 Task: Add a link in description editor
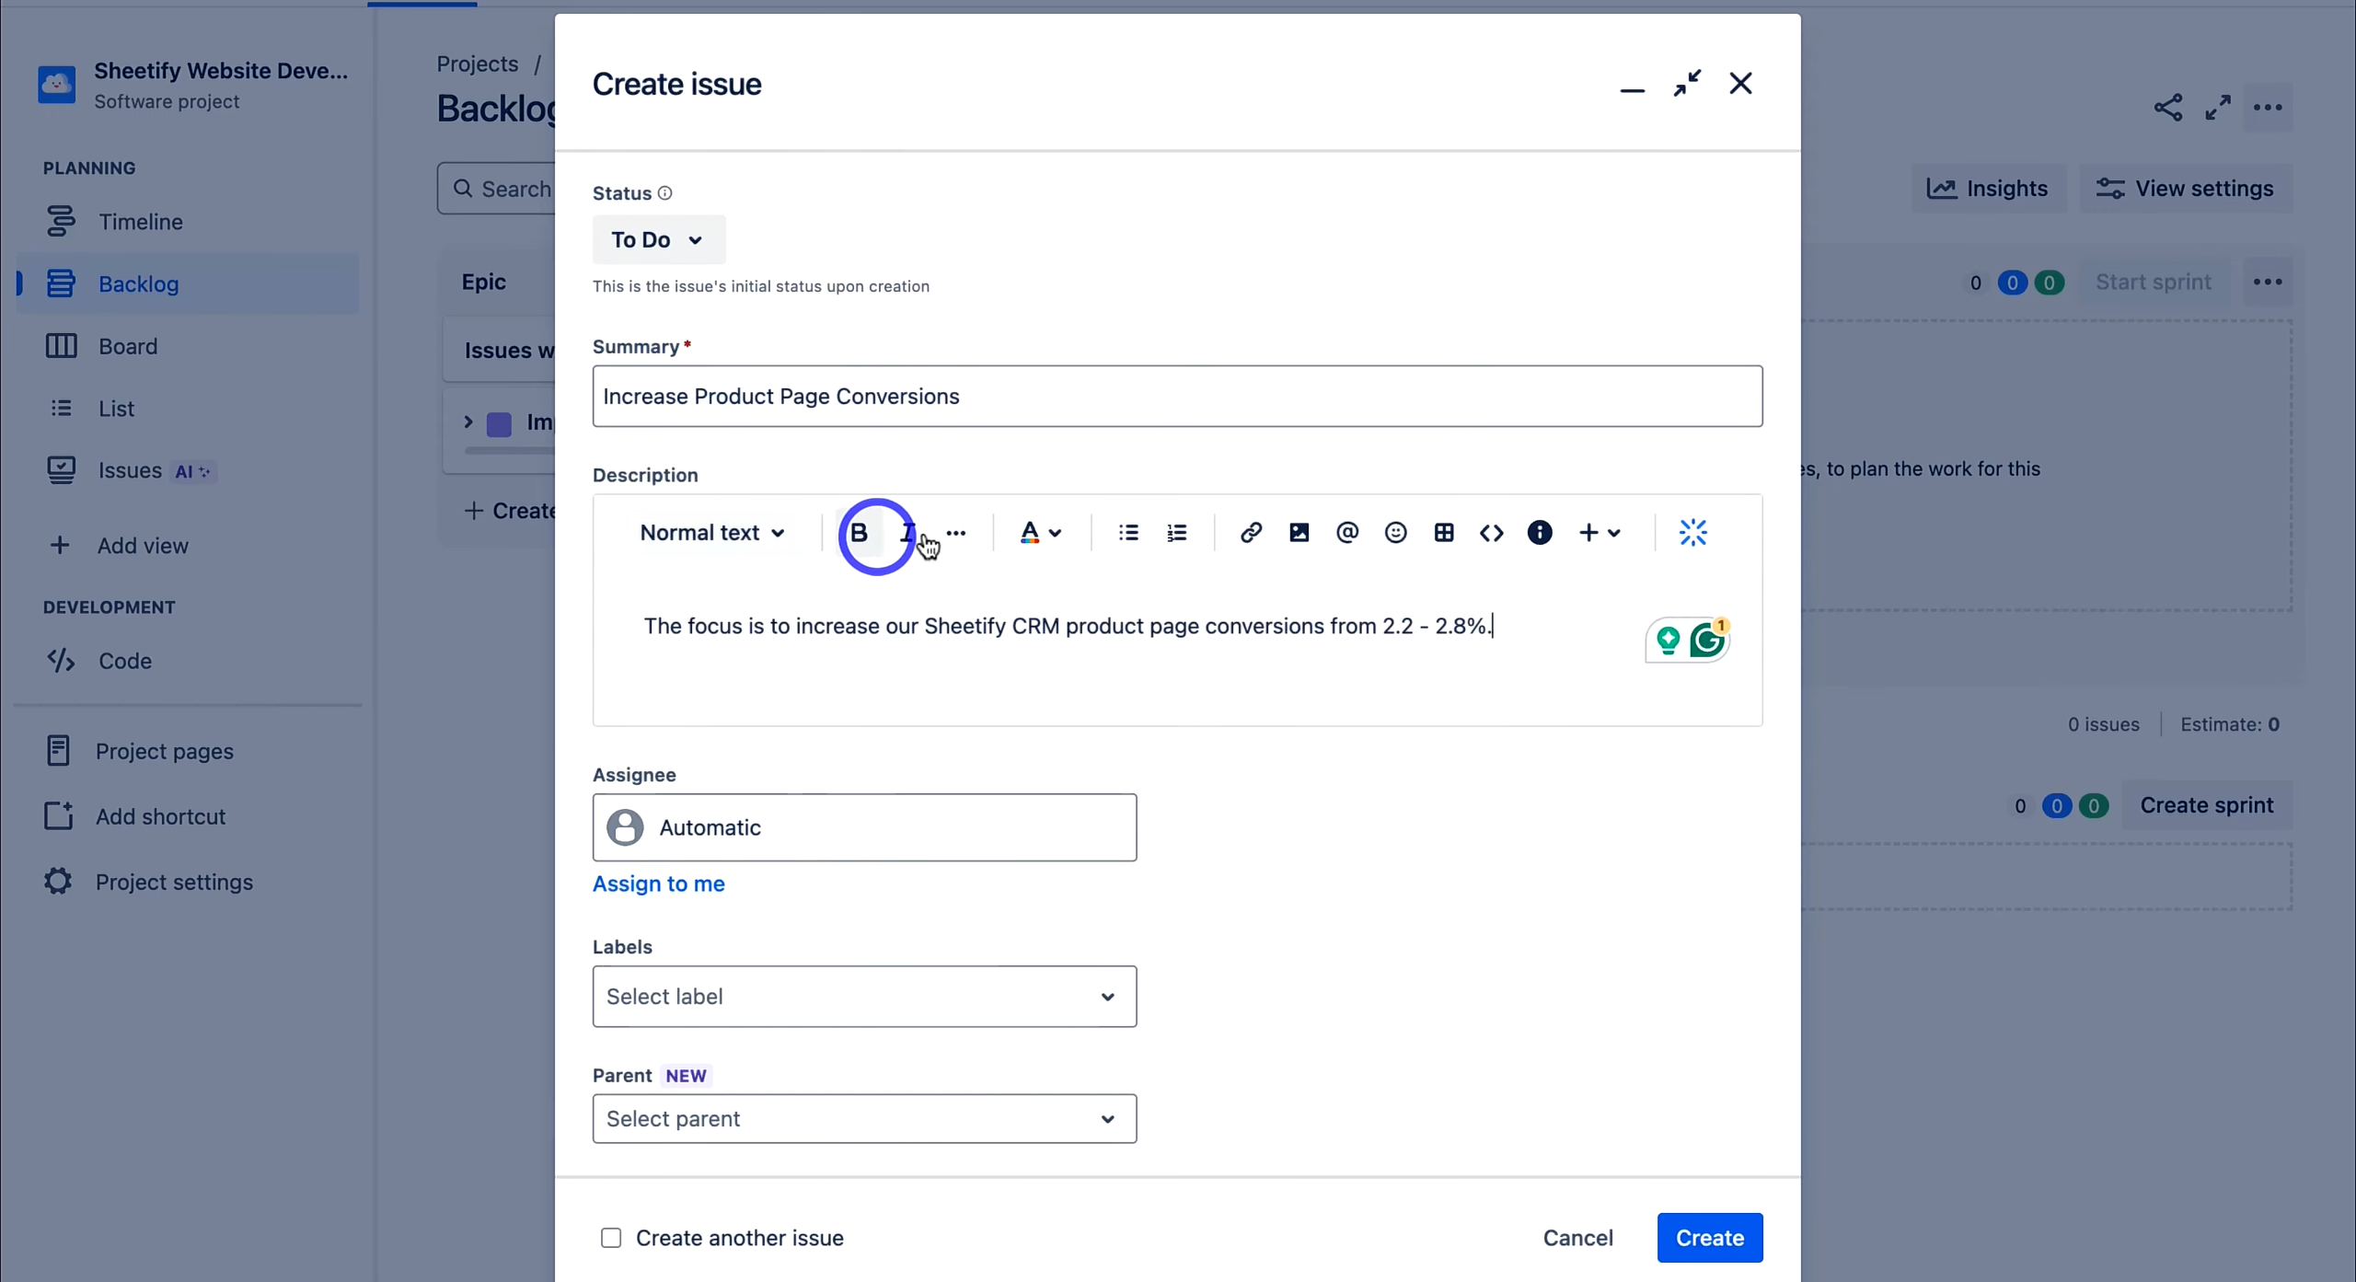1250,533
